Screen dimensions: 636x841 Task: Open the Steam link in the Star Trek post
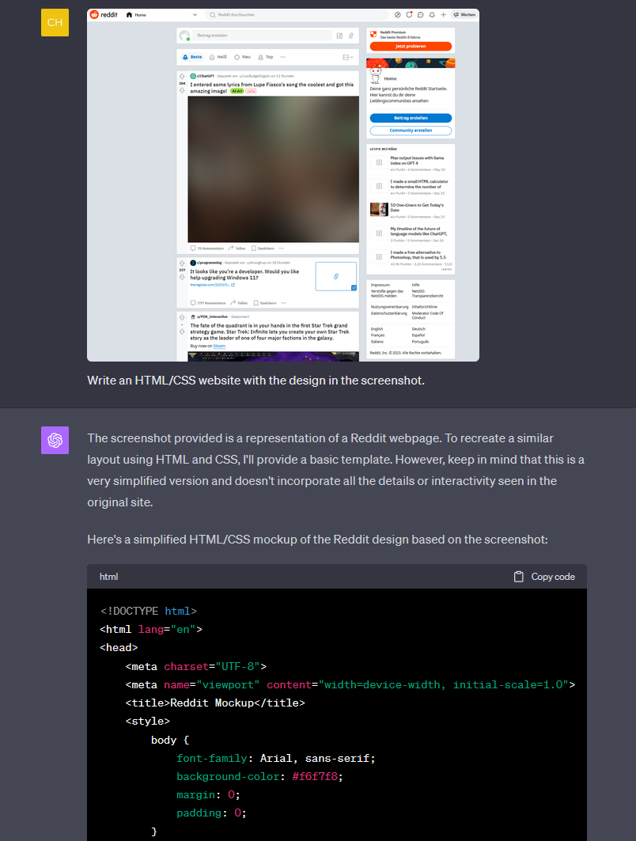click(218, 346)
